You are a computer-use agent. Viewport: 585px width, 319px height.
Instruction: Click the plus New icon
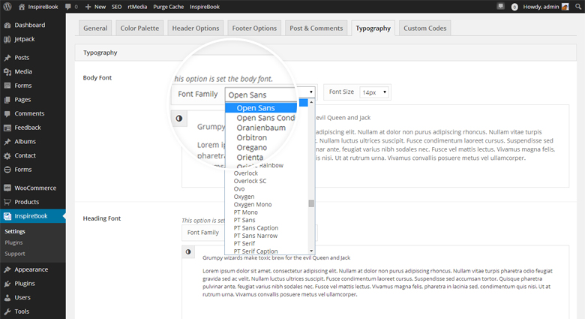(x=88, y=7)
